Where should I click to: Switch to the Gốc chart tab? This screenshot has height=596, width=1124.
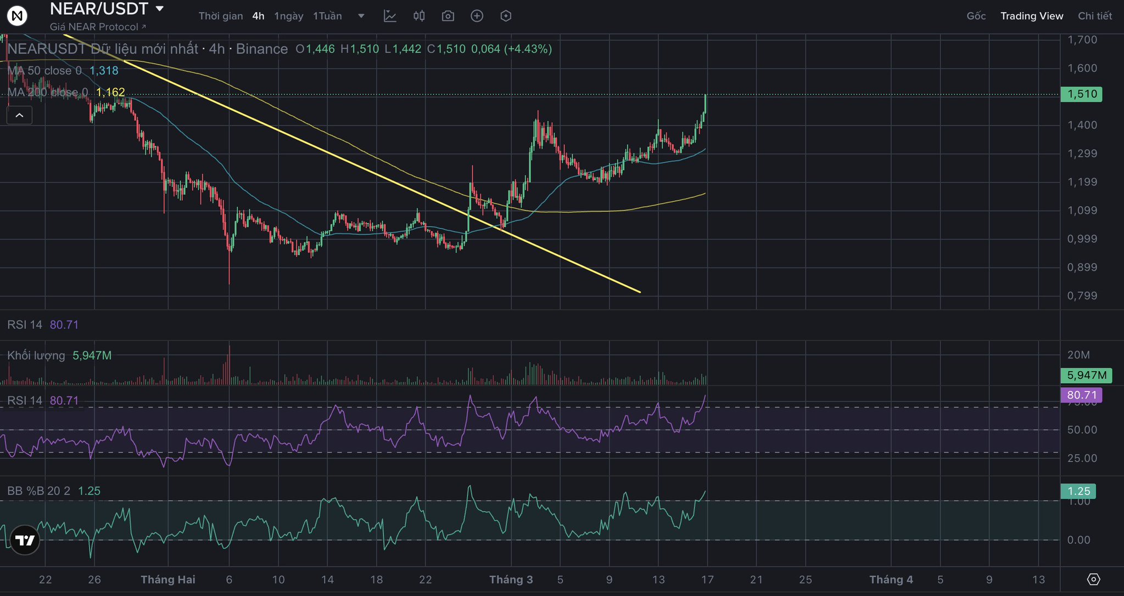(x=976, y=16)
